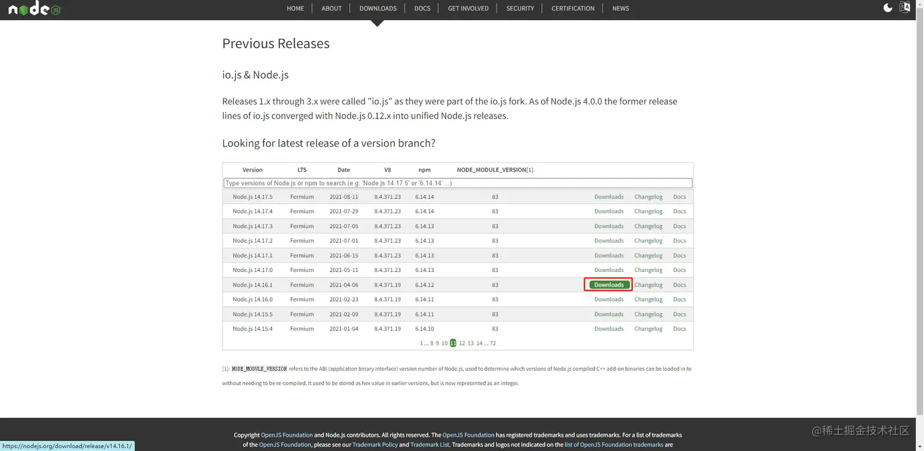This screenshot has width=924, height=451.
Task: Open Downloads for Node.js 14.16.0
Action: [609, 299]
